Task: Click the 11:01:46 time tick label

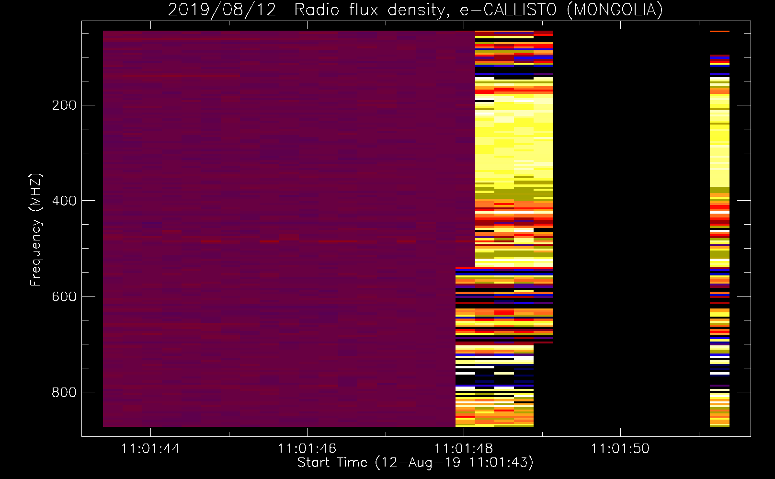Action: 307,448
